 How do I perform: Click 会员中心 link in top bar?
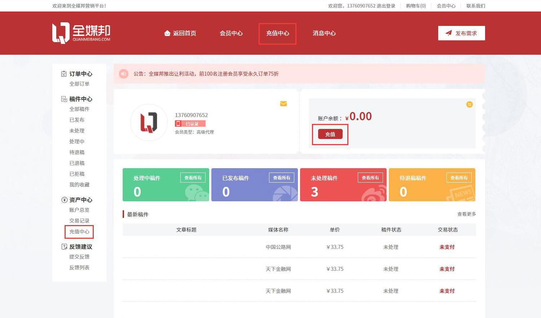446,6
